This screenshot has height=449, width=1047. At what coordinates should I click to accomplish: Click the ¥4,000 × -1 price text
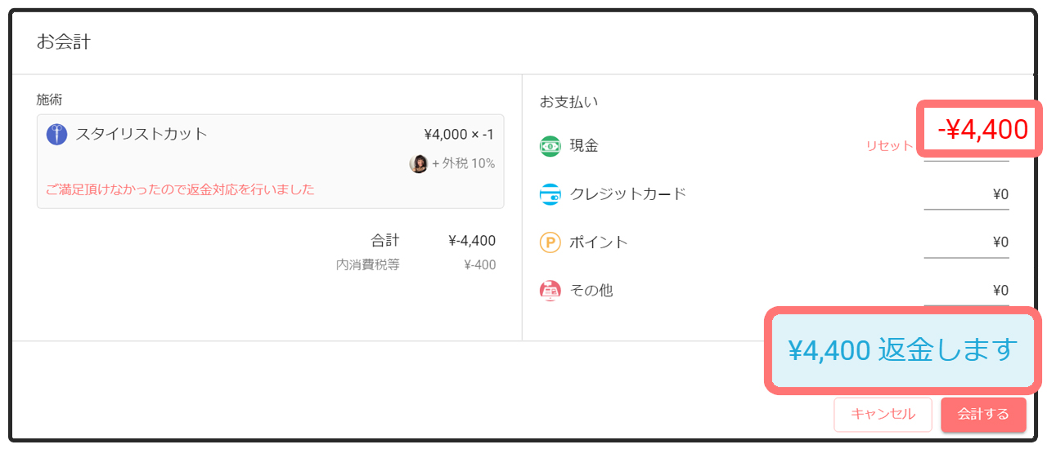[x=459, y=135]
